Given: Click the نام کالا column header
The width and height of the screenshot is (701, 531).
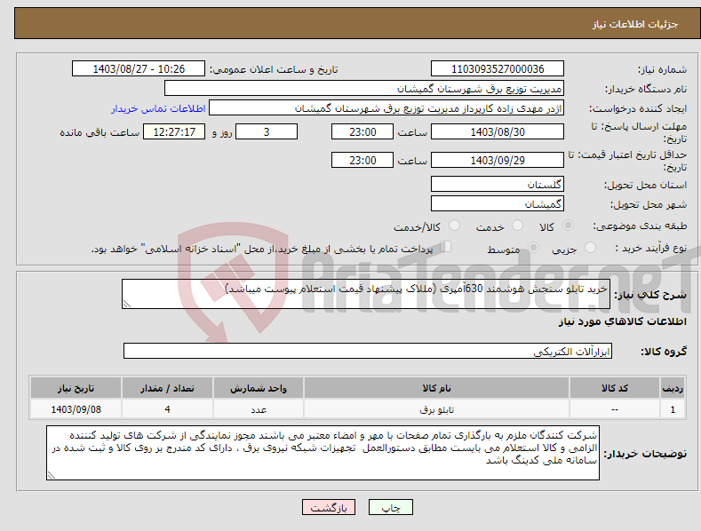Looking at the screenshot, I should click(x=436, y=388).
